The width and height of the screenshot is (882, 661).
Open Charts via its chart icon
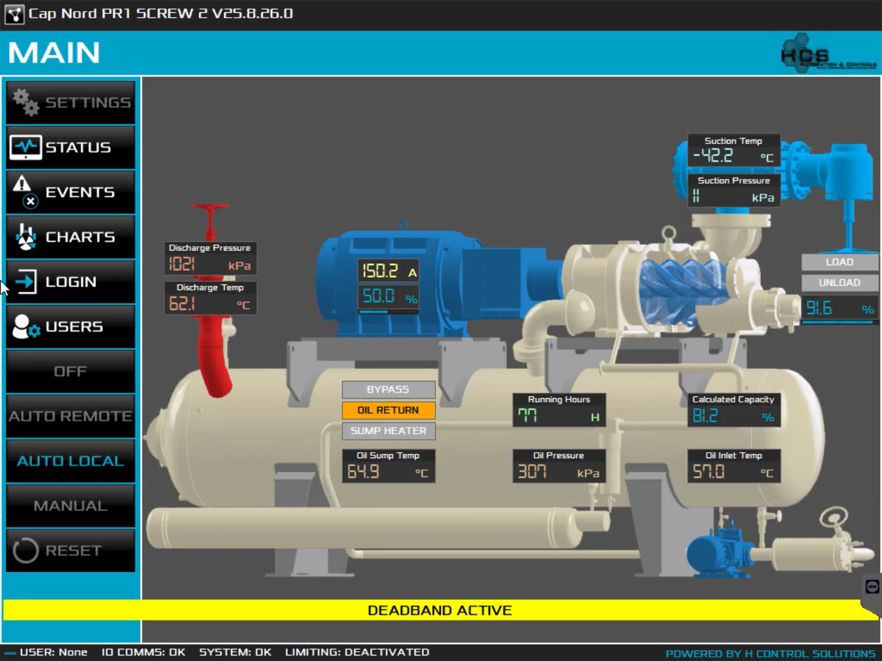[x=26, y=237]
